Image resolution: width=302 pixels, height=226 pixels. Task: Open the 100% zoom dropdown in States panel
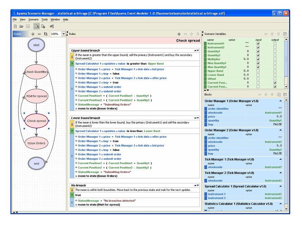[64, 34]
